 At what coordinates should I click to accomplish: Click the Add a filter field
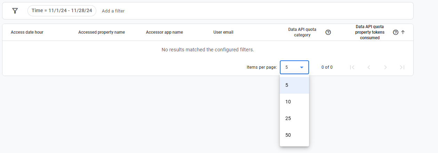coord(113,11)
